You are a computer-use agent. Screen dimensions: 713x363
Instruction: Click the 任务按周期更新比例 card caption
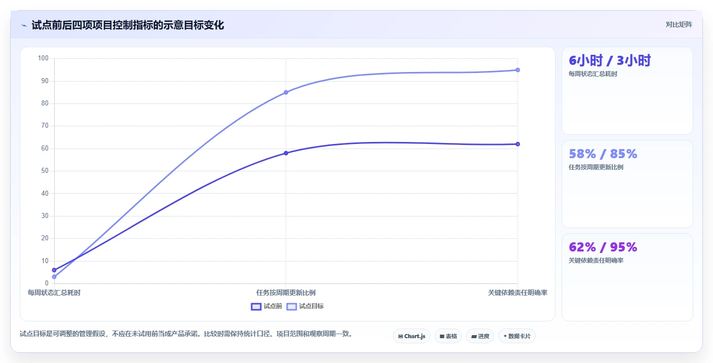pos(596,167)
